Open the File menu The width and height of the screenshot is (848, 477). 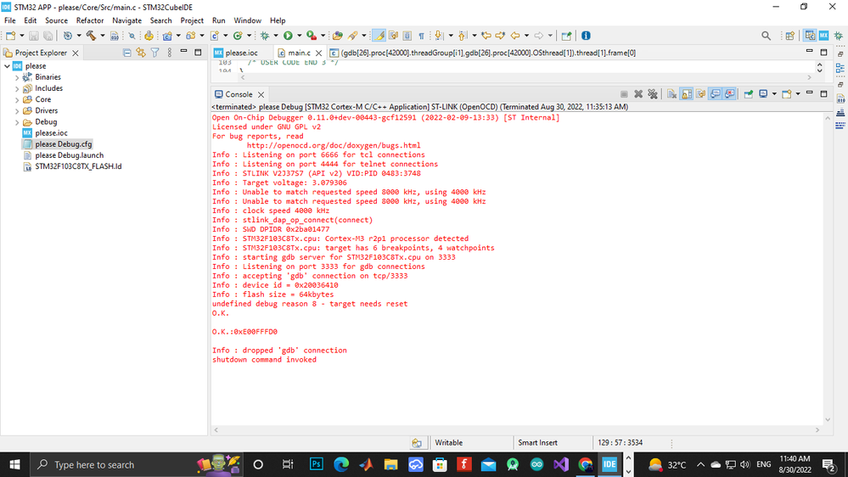pos(9,20)
